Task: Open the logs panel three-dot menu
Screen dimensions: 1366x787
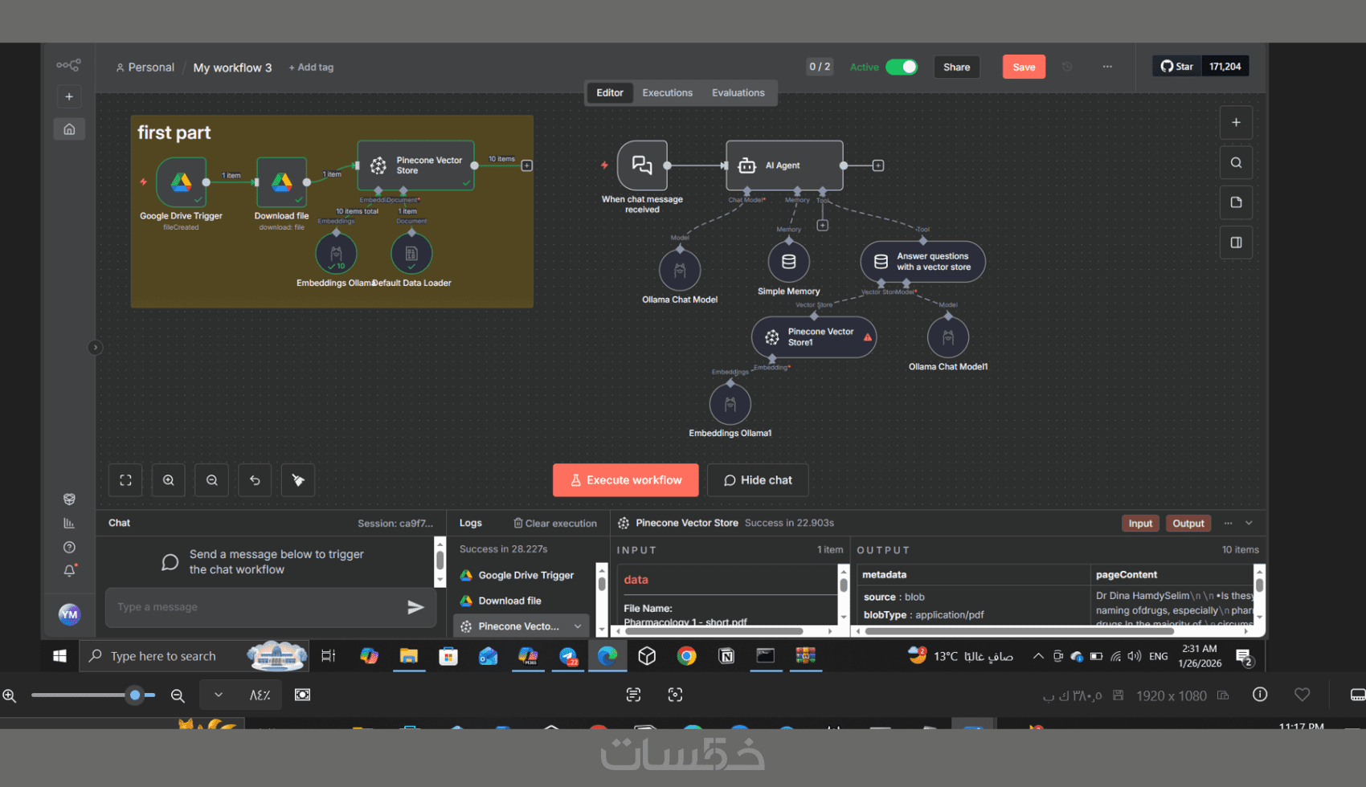Action: [1228, 523]
